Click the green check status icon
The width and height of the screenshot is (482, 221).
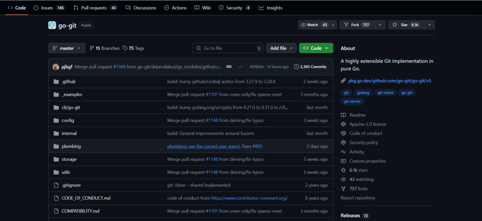[241, 66]
